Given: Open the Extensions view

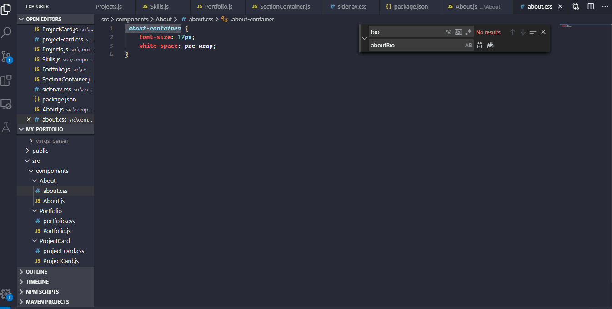Looking at the screenshot, I should click(6, 80).
